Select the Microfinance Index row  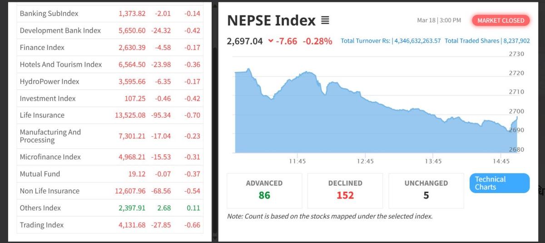click(50, 157)
